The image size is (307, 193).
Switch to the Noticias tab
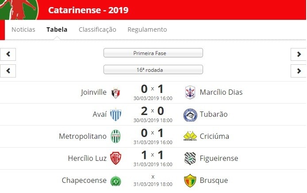(x=23, y=30)
